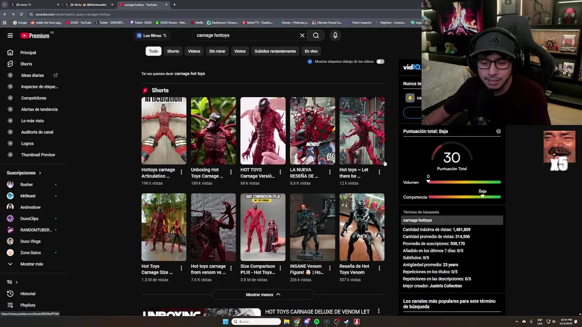Toggle Mostrar etiquetas debajo de los videos
The width and height of the screenshot is (582, 327).
pos(380,62)
